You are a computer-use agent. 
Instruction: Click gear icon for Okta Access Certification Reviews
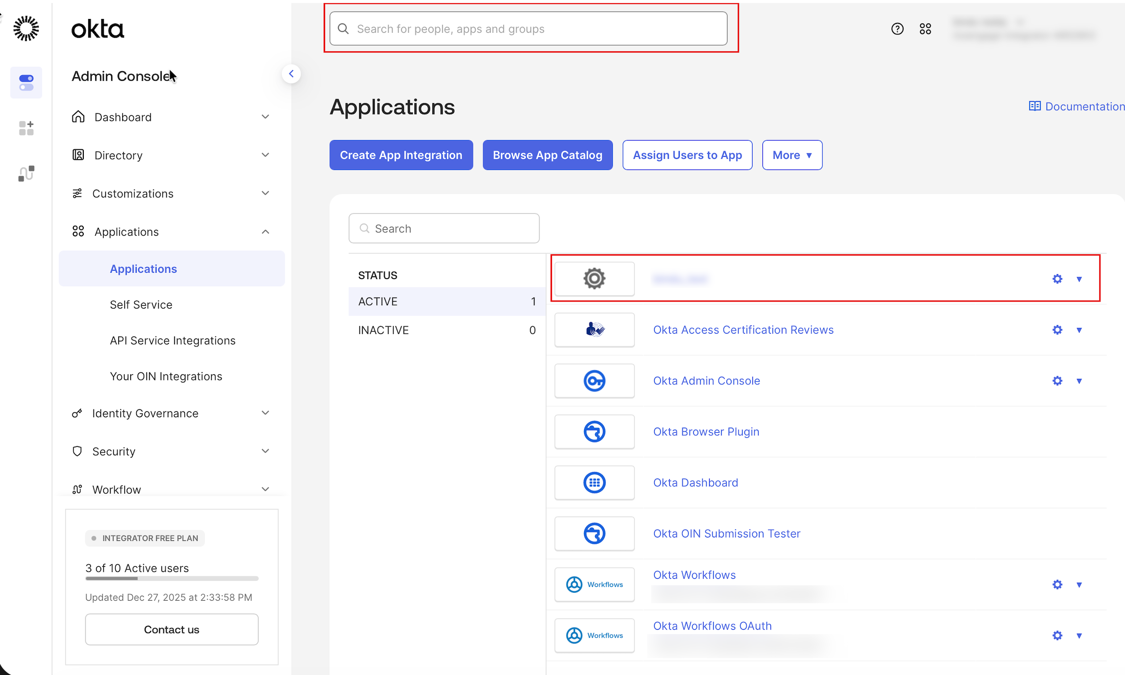coord(1057,330)
